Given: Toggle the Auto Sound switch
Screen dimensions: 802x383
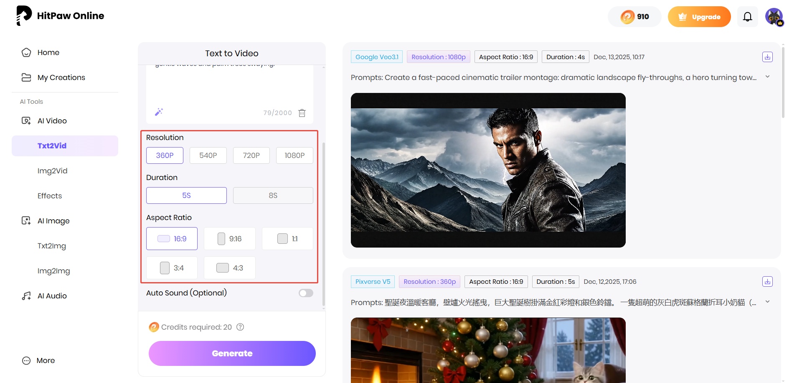Looking at the screenshot, I should coord(306,293).
